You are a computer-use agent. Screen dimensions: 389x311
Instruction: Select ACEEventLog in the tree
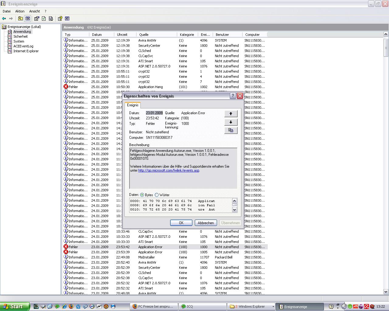click(x=23, y=46)
